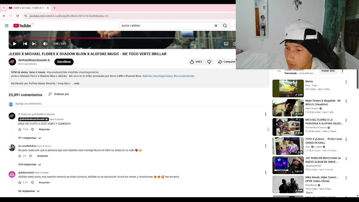The width and height of the screenshot is (359, 202).
Task: Dislike the pinned AlofokeMusicSounds comment
Action: [x=32, y=130]
